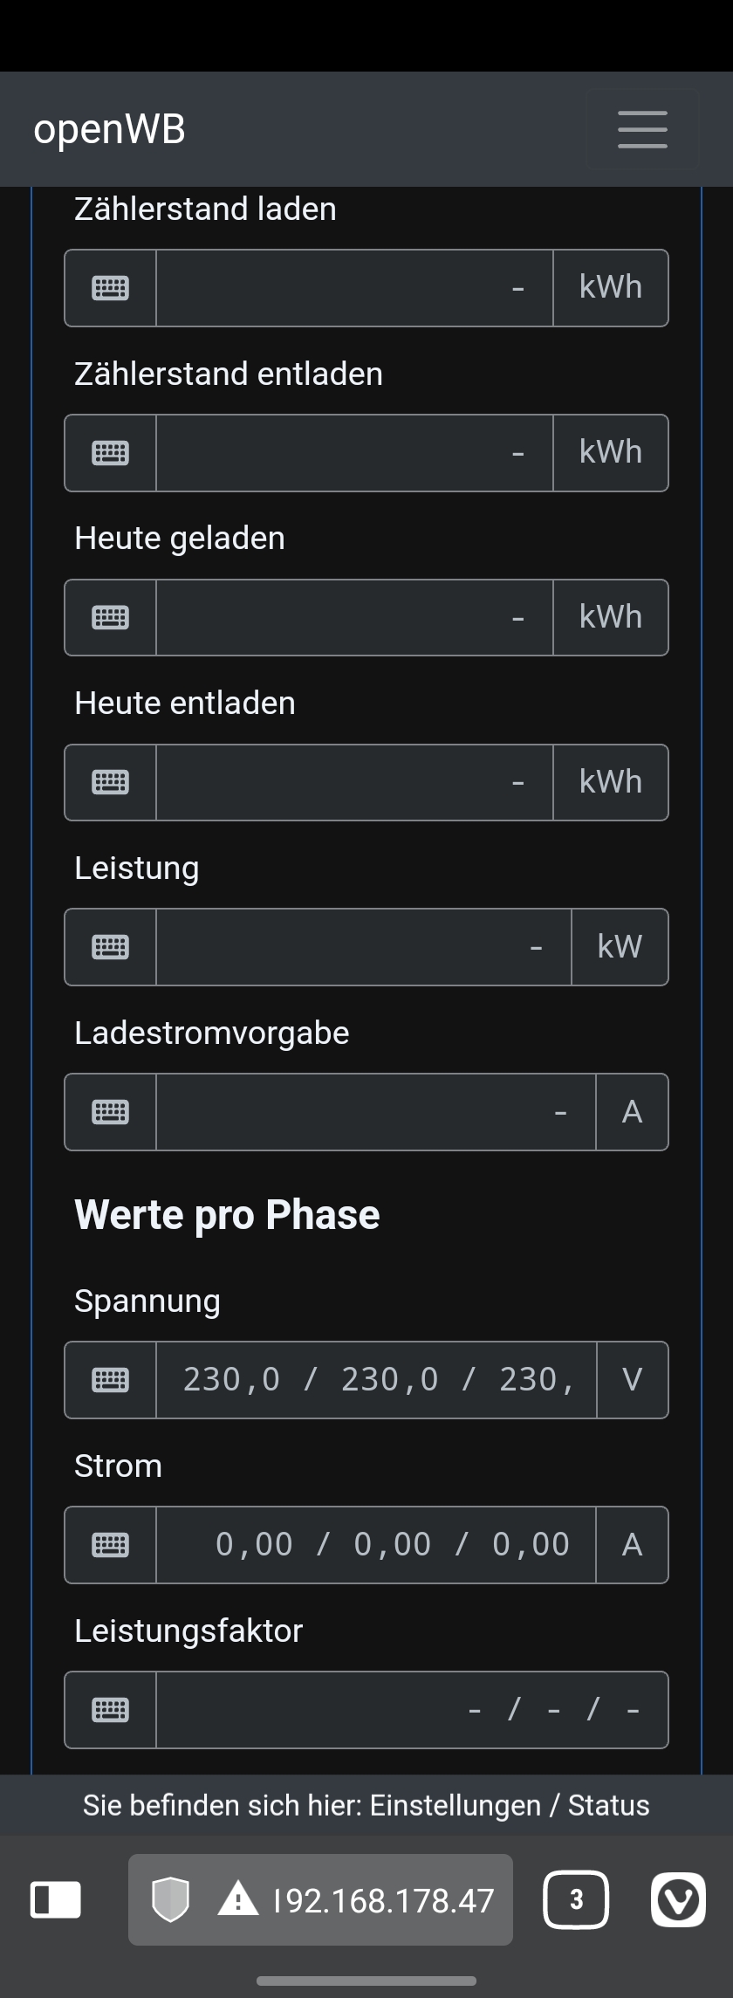The height and width of the screenshot is (1998, 733).
Task: Click keyboard icon beside Zählerstand laden
Action: tap(111, 288)
